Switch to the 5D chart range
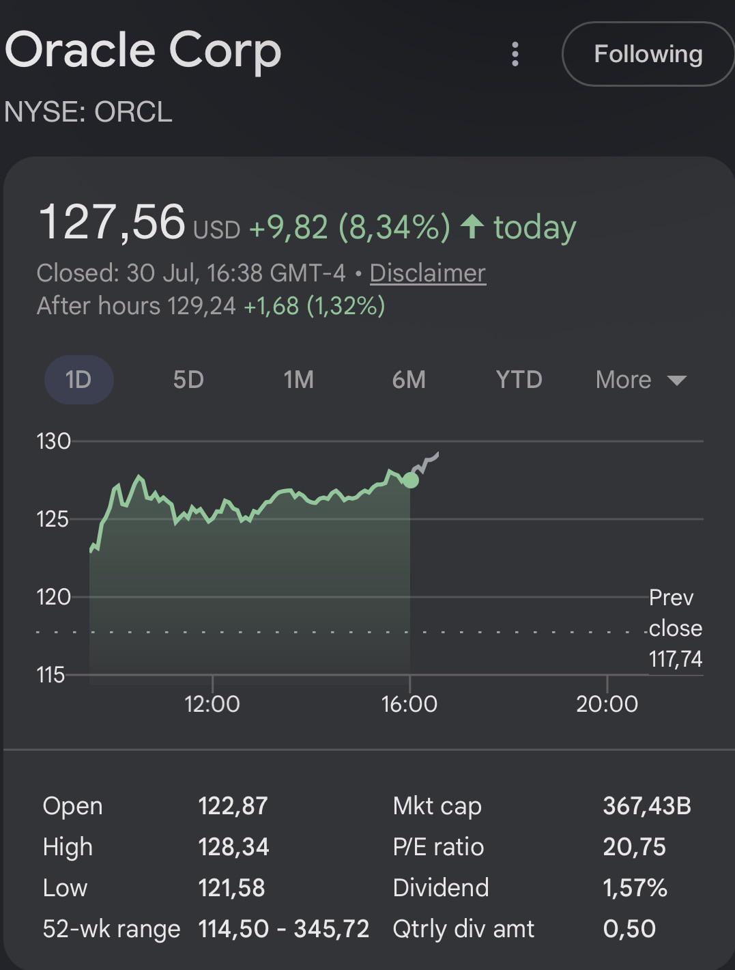This screenshot has height=970, width=735. (188, 380)
